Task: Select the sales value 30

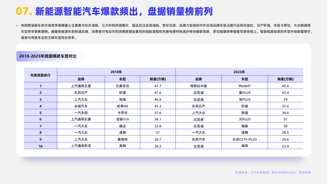Action: [x=285, y=126]
